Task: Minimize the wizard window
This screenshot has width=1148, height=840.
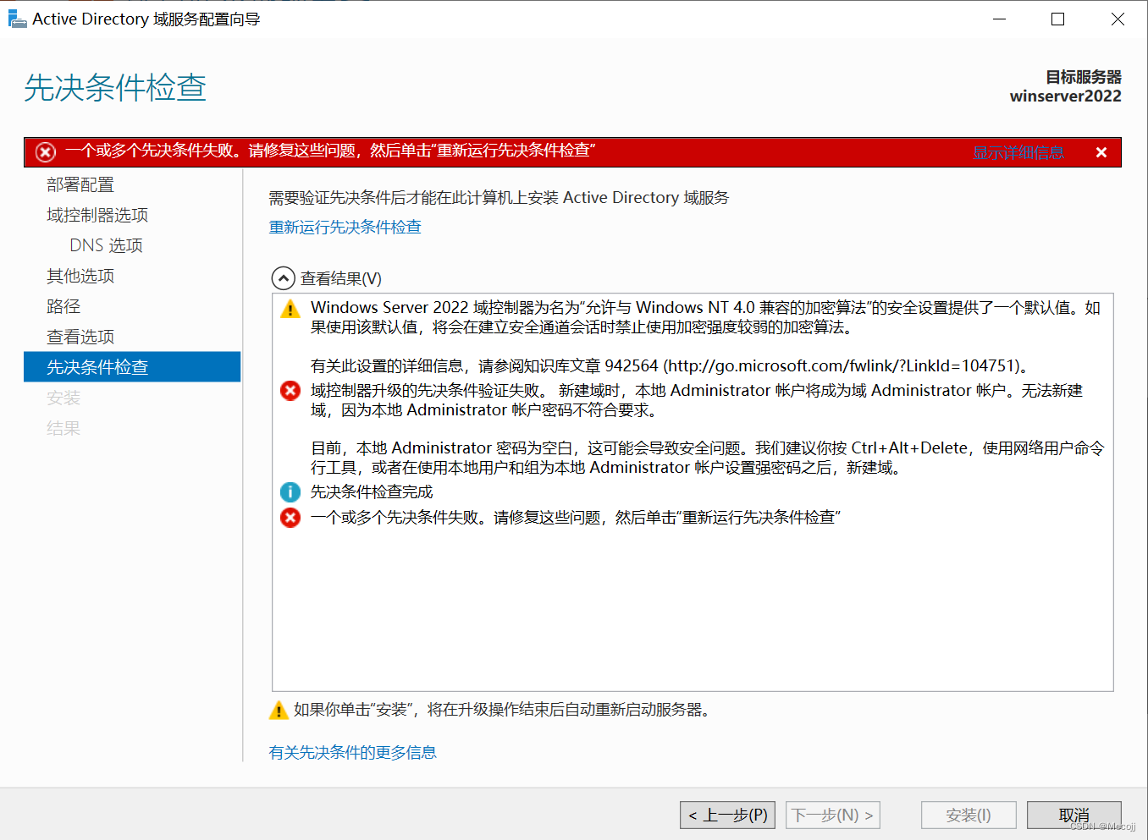Action: [x=999, y=19]
